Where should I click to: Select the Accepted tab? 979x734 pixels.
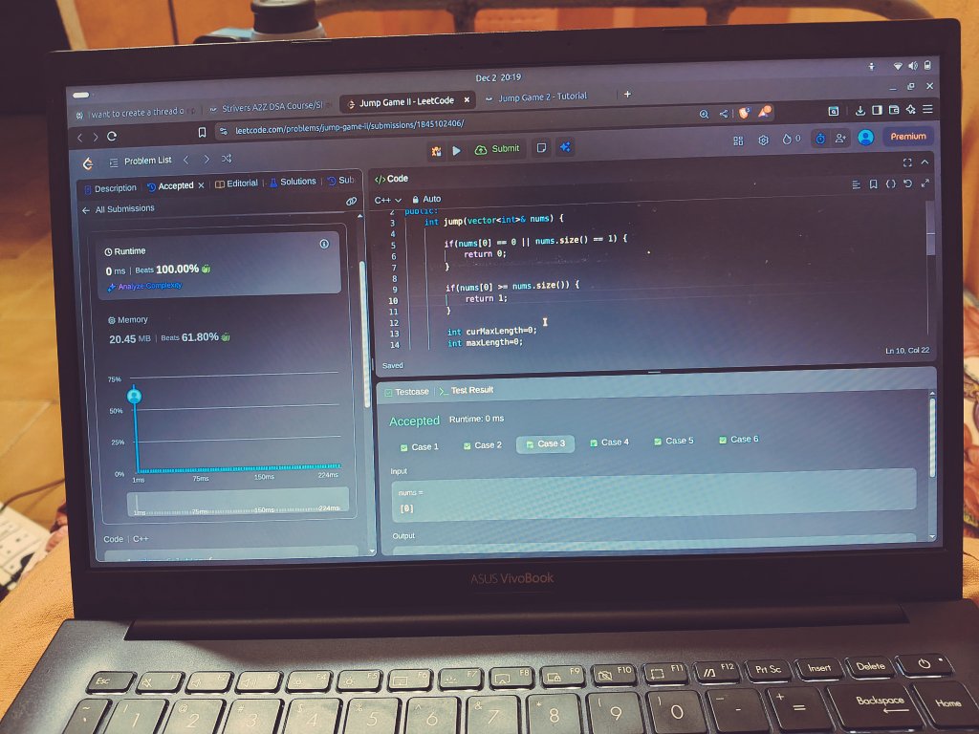coord(170,186)
